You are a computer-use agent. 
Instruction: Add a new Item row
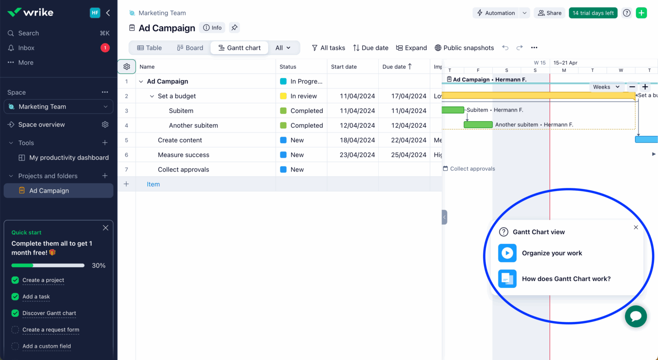click(x=153, y=184)
